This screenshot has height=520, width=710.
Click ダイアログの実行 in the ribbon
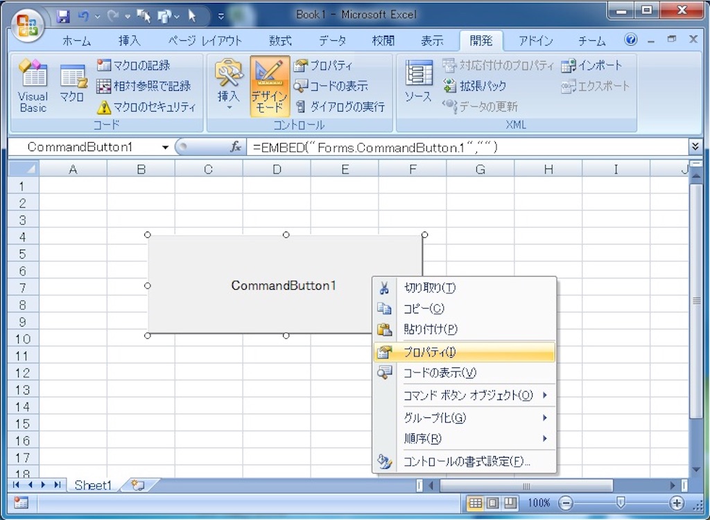pyautogui.click(x=340, y=107)
